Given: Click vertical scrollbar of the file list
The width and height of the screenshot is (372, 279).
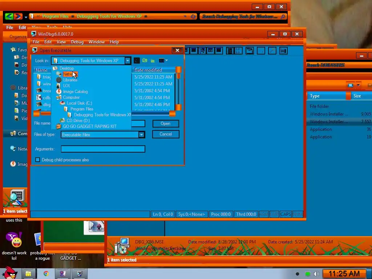Looking at the screenshot, I should 178,89.
